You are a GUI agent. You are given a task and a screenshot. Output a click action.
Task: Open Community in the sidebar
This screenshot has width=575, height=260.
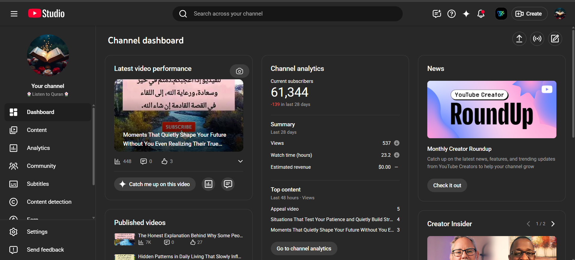click(48, 166)
